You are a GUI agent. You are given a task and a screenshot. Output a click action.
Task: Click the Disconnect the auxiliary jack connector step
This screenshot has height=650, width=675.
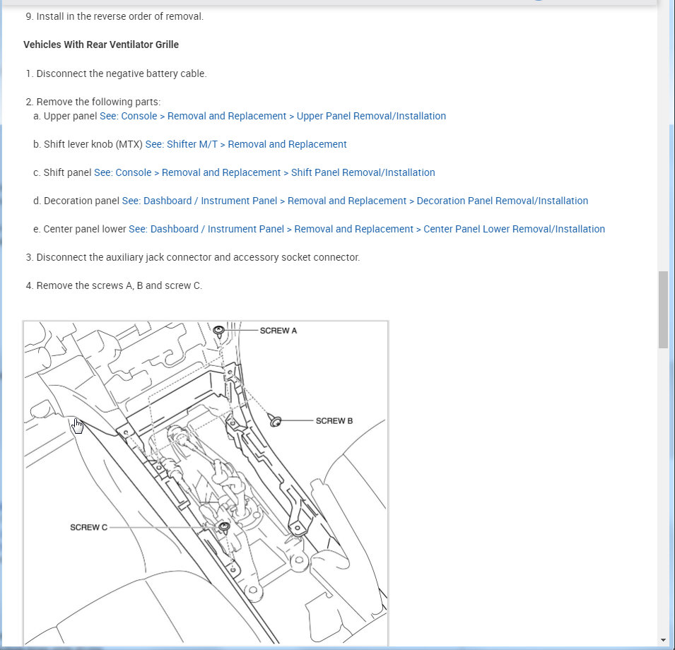tap(193, 257)
